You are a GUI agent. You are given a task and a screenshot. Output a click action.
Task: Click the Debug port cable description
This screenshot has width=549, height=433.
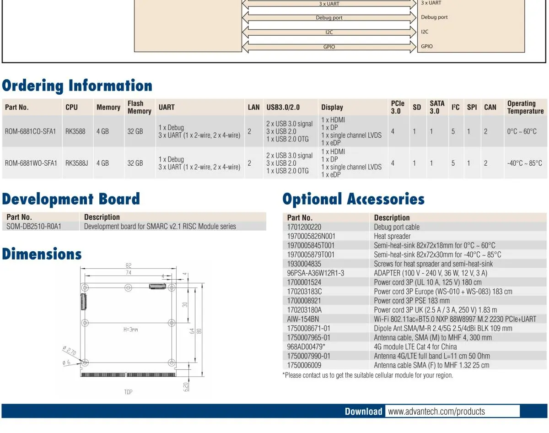click(397, 227)
